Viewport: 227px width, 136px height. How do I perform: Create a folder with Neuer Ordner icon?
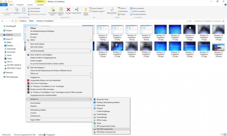pyautogui.click(x=86, y=10)
